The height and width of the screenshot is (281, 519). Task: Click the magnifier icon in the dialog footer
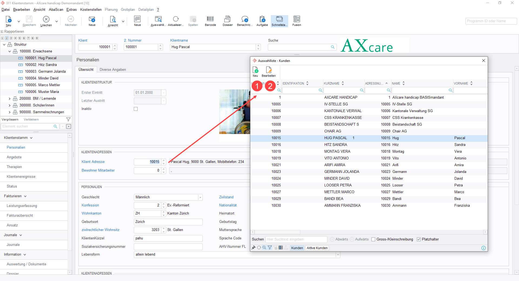pos(264,248)
